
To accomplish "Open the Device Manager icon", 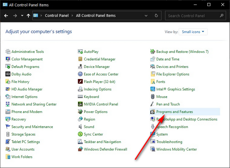I will pyautogui.click(x=80, y=67).
